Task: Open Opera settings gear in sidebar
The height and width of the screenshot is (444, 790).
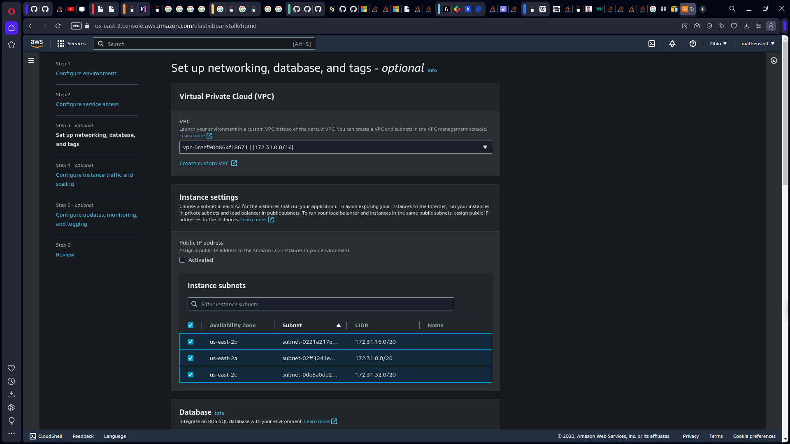Action: [12, 407]
